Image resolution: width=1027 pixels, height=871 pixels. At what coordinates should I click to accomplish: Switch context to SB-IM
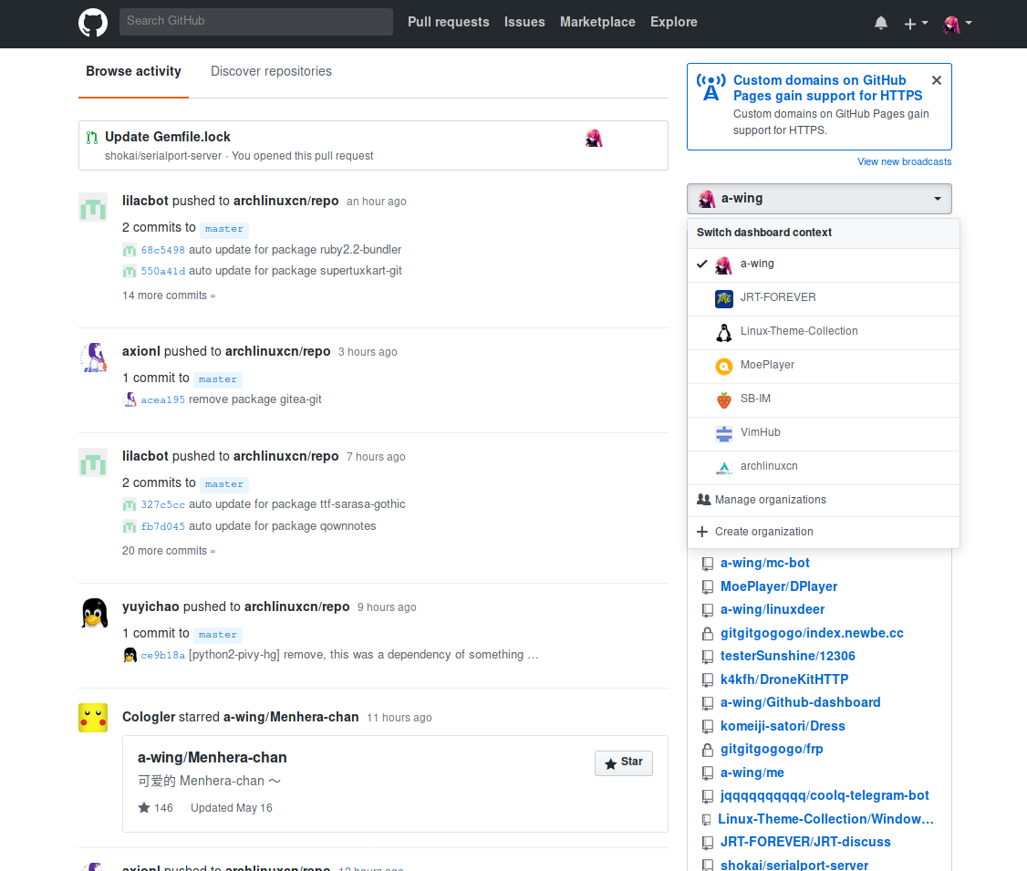pyautogui.click(x=824, y=399)
